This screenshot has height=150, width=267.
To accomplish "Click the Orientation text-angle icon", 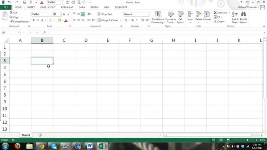I will coord(89,14).
